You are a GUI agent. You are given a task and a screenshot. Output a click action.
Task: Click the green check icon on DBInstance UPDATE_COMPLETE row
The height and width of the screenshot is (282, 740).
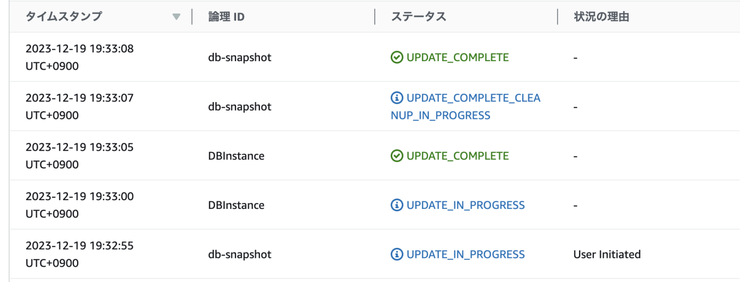(396, 155)
